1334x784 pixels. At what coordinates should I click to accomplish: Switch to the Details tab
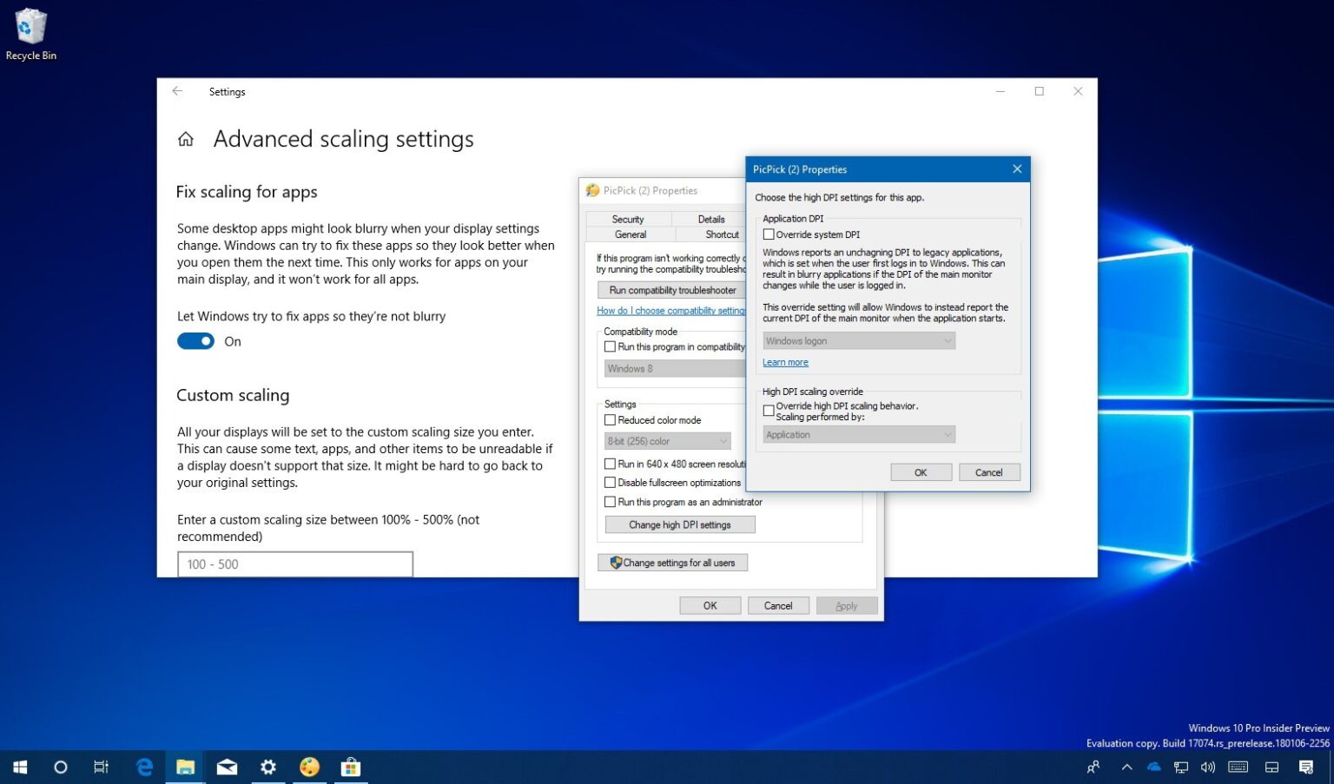710,219
